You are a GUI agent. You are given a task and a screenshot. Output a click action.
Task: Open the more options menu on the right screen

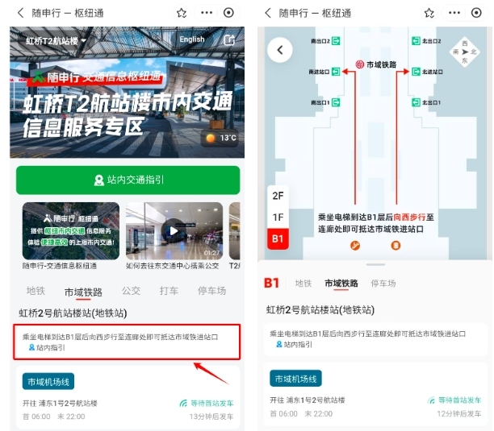[x=454, y=13]
